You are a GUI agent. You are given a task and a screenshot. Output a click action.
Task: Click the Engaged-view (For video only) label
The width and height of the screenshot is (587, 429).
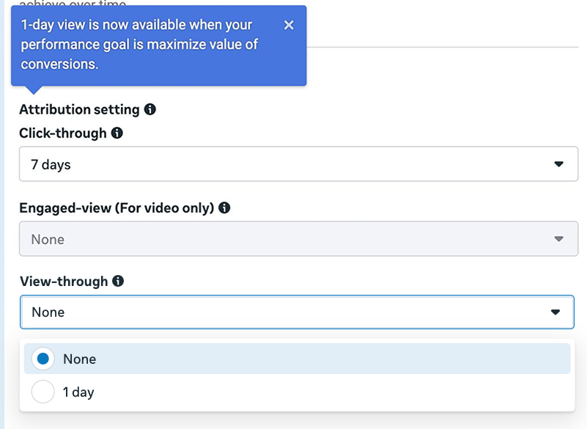117,208
